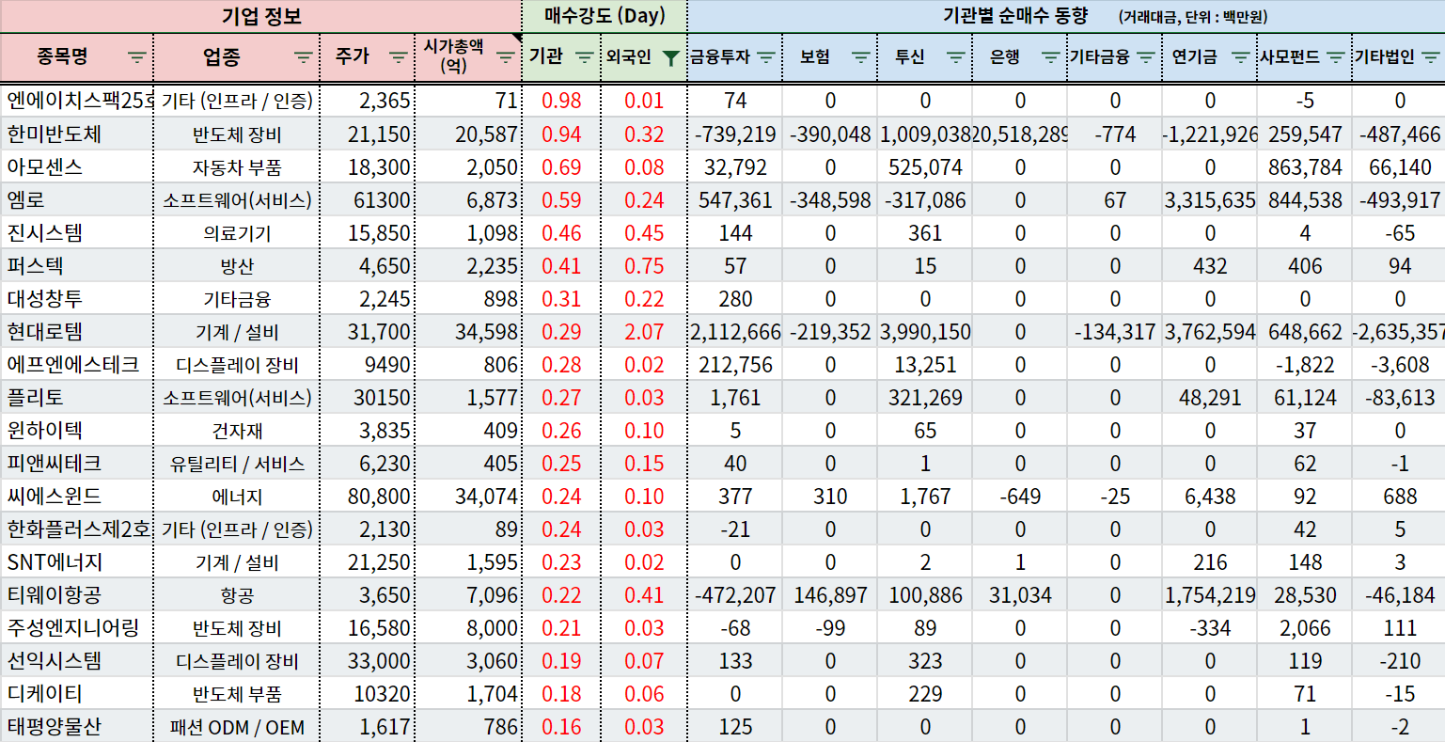
Task: Click the 태평양물산 stock name cell
Action: point(77,726)
